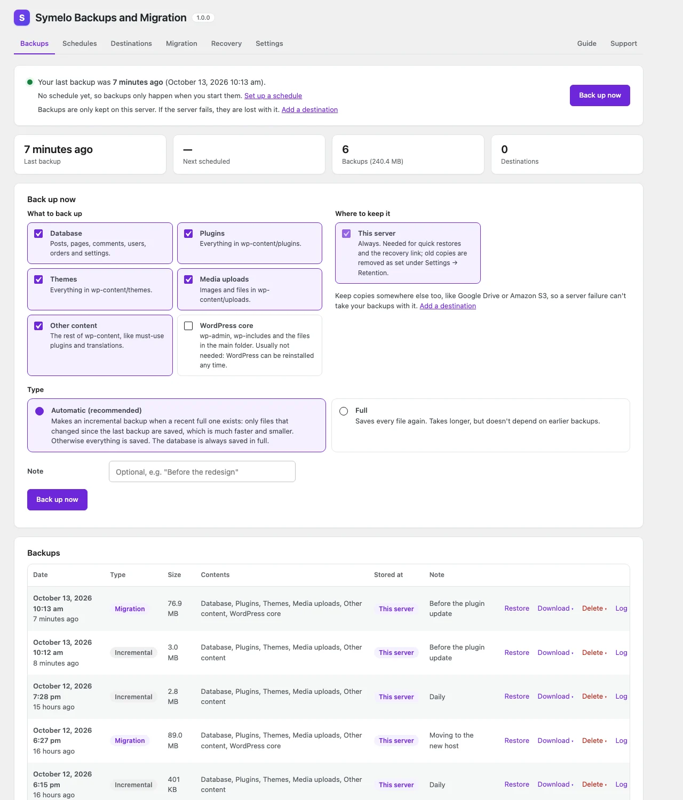
Task: Click the purple Symelo S logo icon
Action: point(22,18)
